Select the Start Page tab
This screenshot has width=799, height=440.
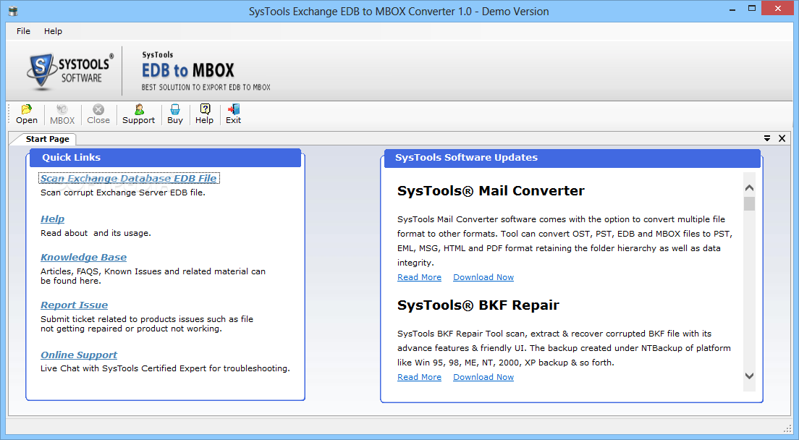pyautogui.click(x=47, y=139)
